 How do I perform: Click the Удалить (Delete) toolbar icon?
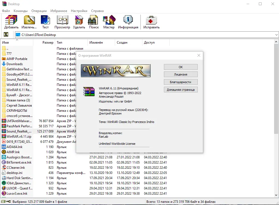[79, 22]
